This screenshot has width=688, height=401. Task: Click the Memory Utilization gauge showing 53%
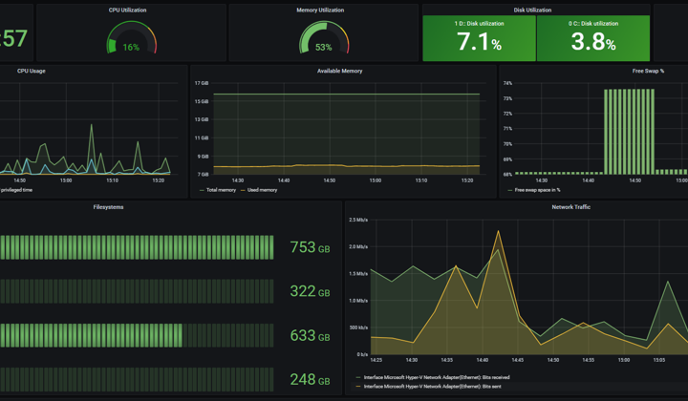pyautogui.click(x=324, y=37)
